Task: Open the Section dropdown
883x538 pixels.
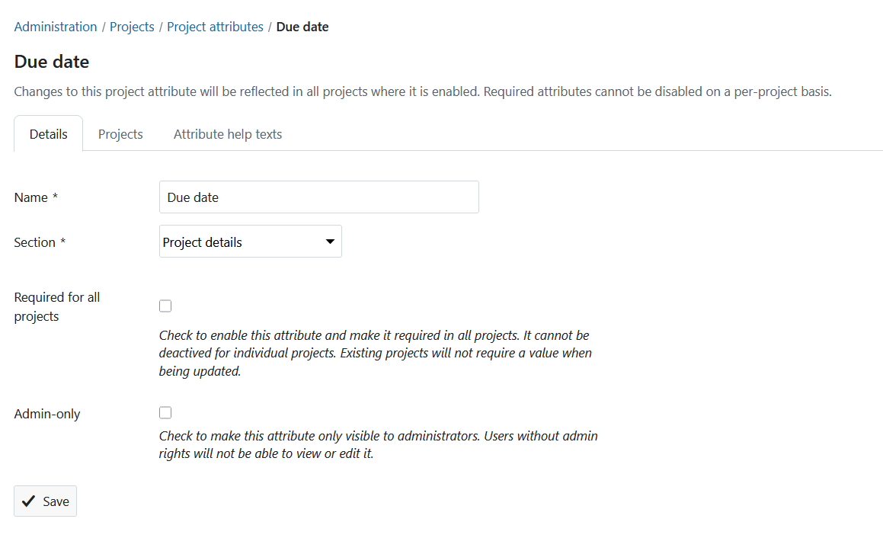Action: (250, 241)
